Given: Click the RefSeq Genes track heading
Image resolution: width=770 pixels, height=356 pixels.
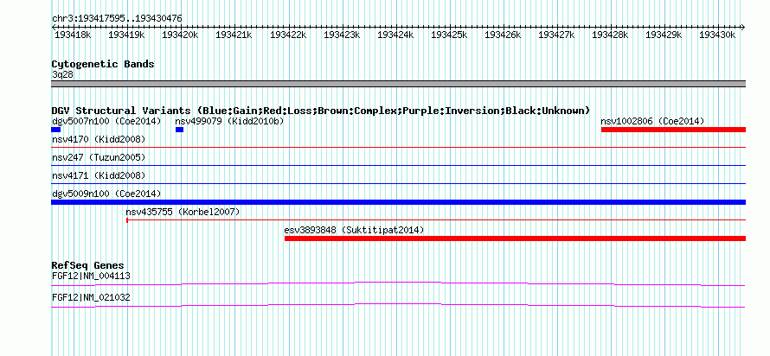Looking at the screenshot, I should pos(87,266).
